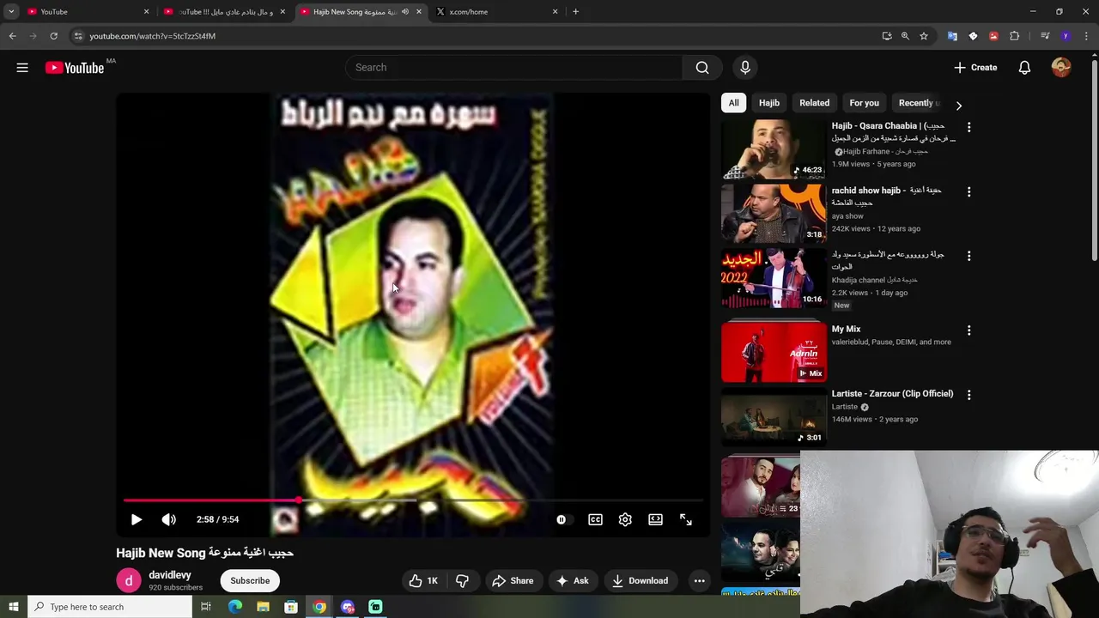Open options for rachid show hajib
Screen dimensions: 1099x618
[969, 192]
